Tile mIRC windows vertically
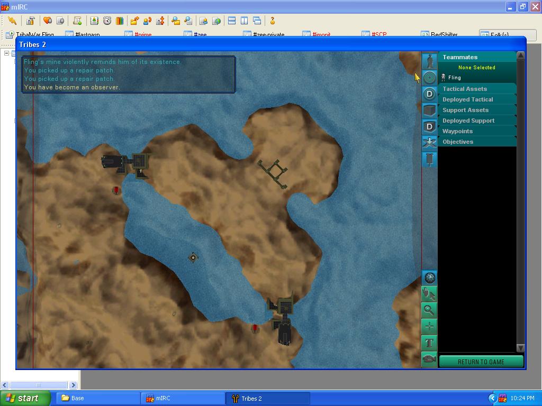 (245, 21)
